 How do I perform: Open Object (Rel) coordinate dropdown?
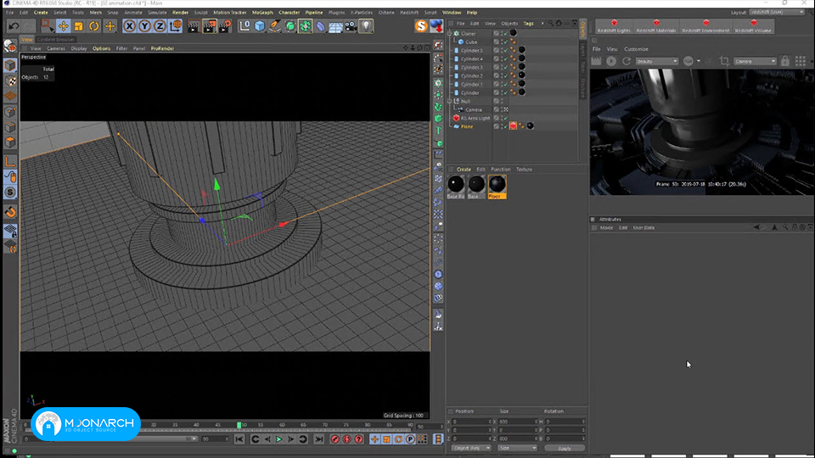pyautogui.click(x=471, y=448)
